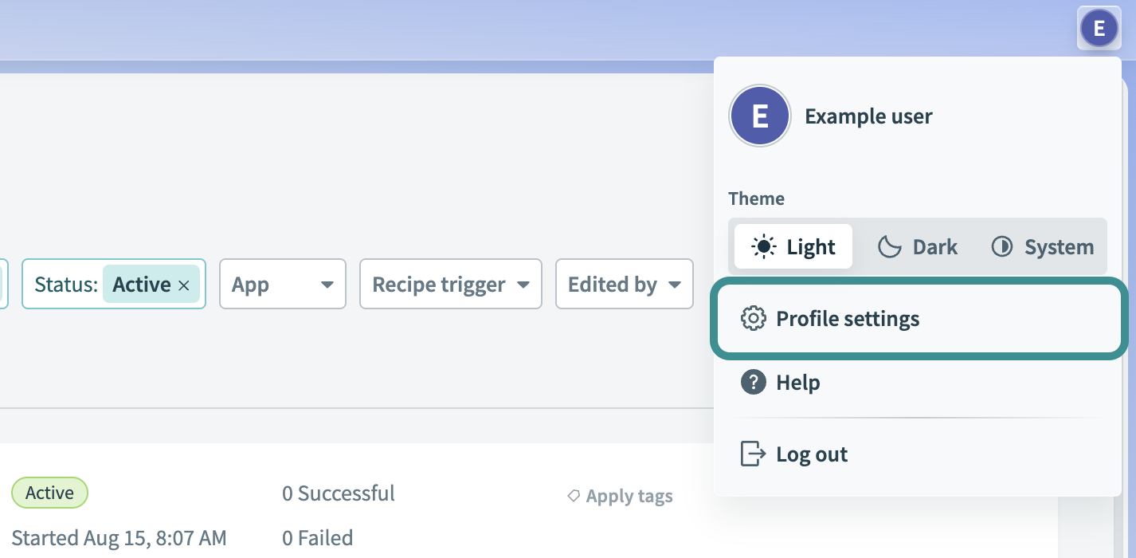Screen dimensions: 1136x558
Task: Switch theme to System
Action: click(1042, 246)
